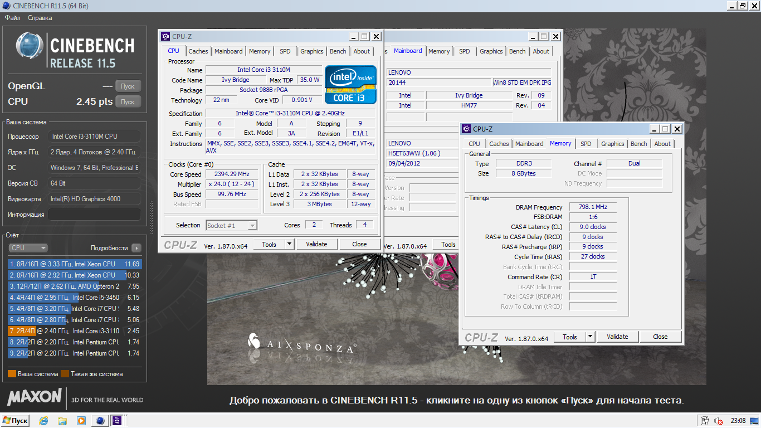Image resolution: width=761 pixels, height=428 pixels.
Task: Click the Cinebench window title bar icon
Action: (6, 6)
